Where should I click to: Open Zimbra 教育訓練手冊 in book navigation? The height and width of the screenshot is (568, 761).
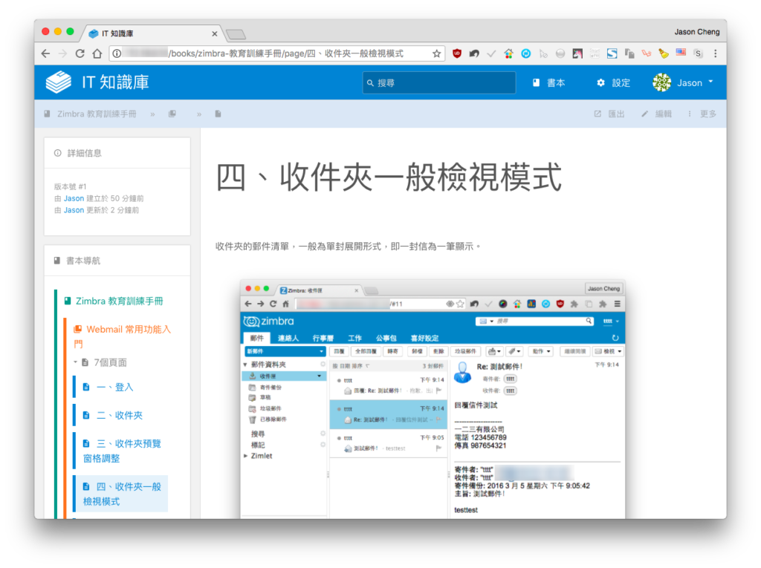click(x=114, y=301)
